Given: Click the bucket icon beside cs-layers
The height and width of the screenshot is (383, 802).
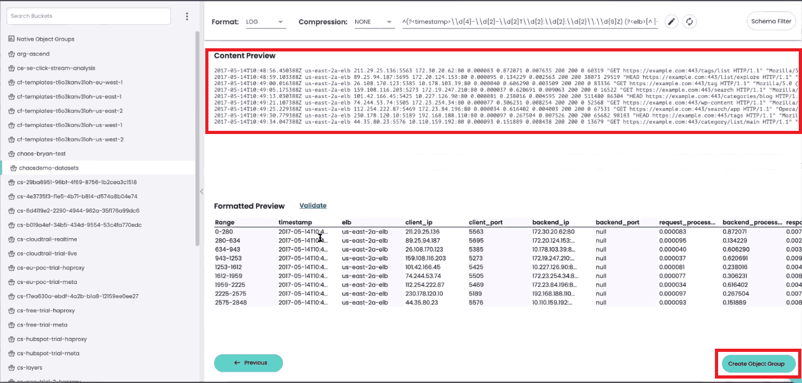Looking at the screenshot, I should coord(11,367).
